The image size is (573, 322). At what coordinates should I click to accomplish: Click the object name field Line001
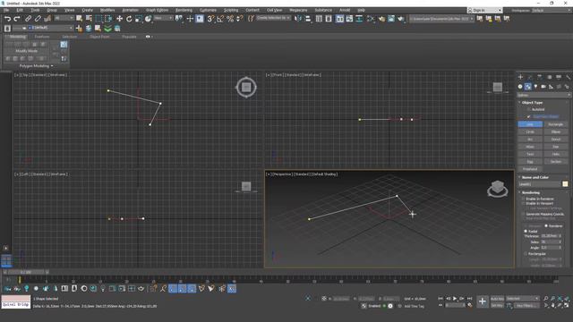[539, 184]
